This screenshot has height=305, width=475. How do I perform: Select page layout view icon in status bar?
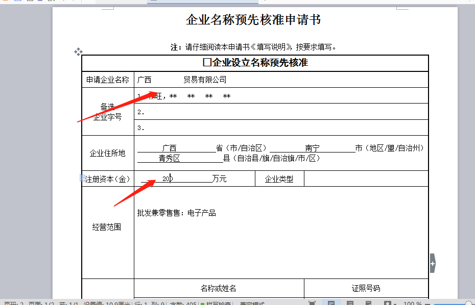tap(331, 303)
